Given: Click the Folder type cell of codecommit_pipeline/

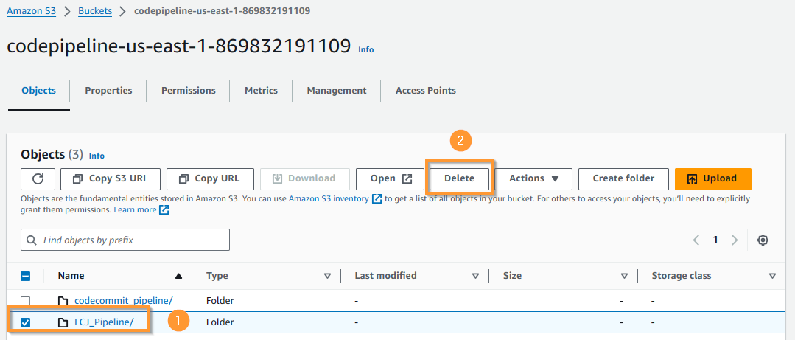Looking at the screenshot, I should 220,301.
